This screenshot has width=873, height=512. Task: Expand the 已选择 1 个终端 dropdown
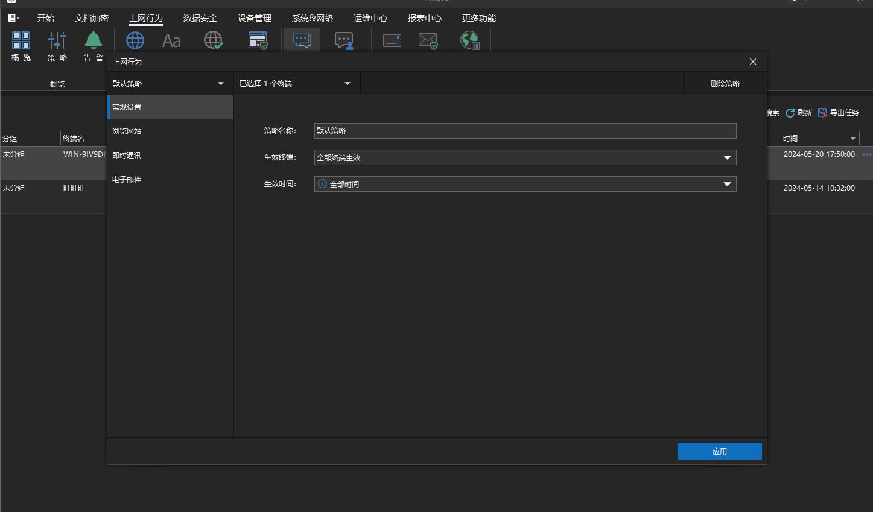coord(297,84)
